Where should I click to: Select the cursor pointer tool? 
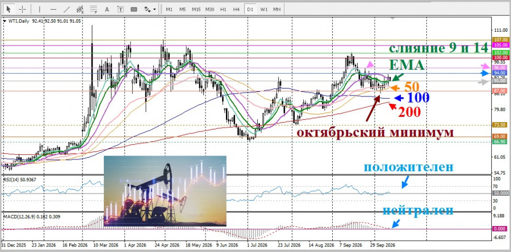(9, 9)
